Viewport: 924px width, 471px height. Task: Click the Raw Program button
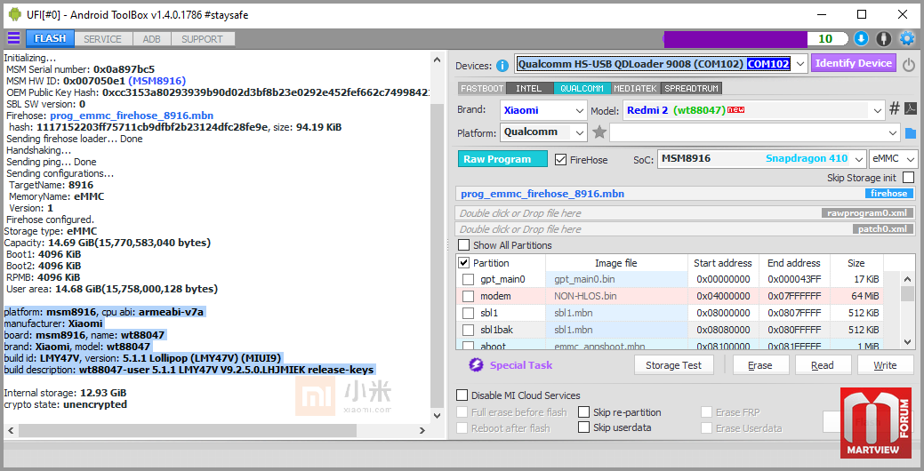pyautogui.click(x=502, y=159)
